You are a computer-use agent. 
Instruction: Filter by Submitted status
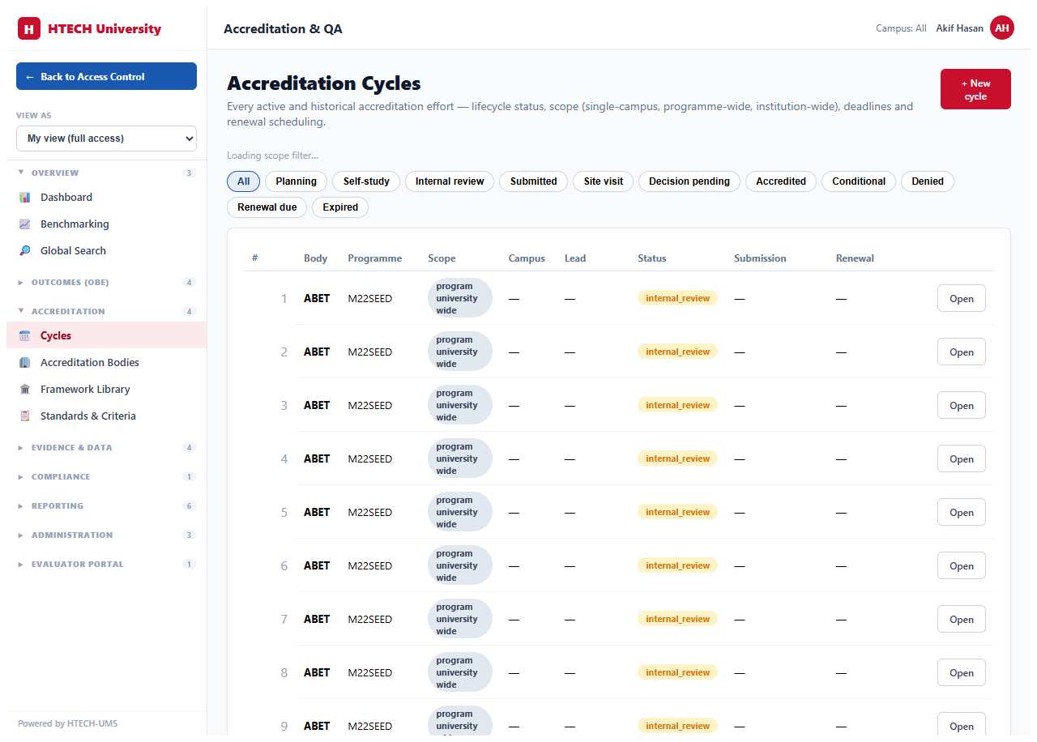click(x=533, y=181)
